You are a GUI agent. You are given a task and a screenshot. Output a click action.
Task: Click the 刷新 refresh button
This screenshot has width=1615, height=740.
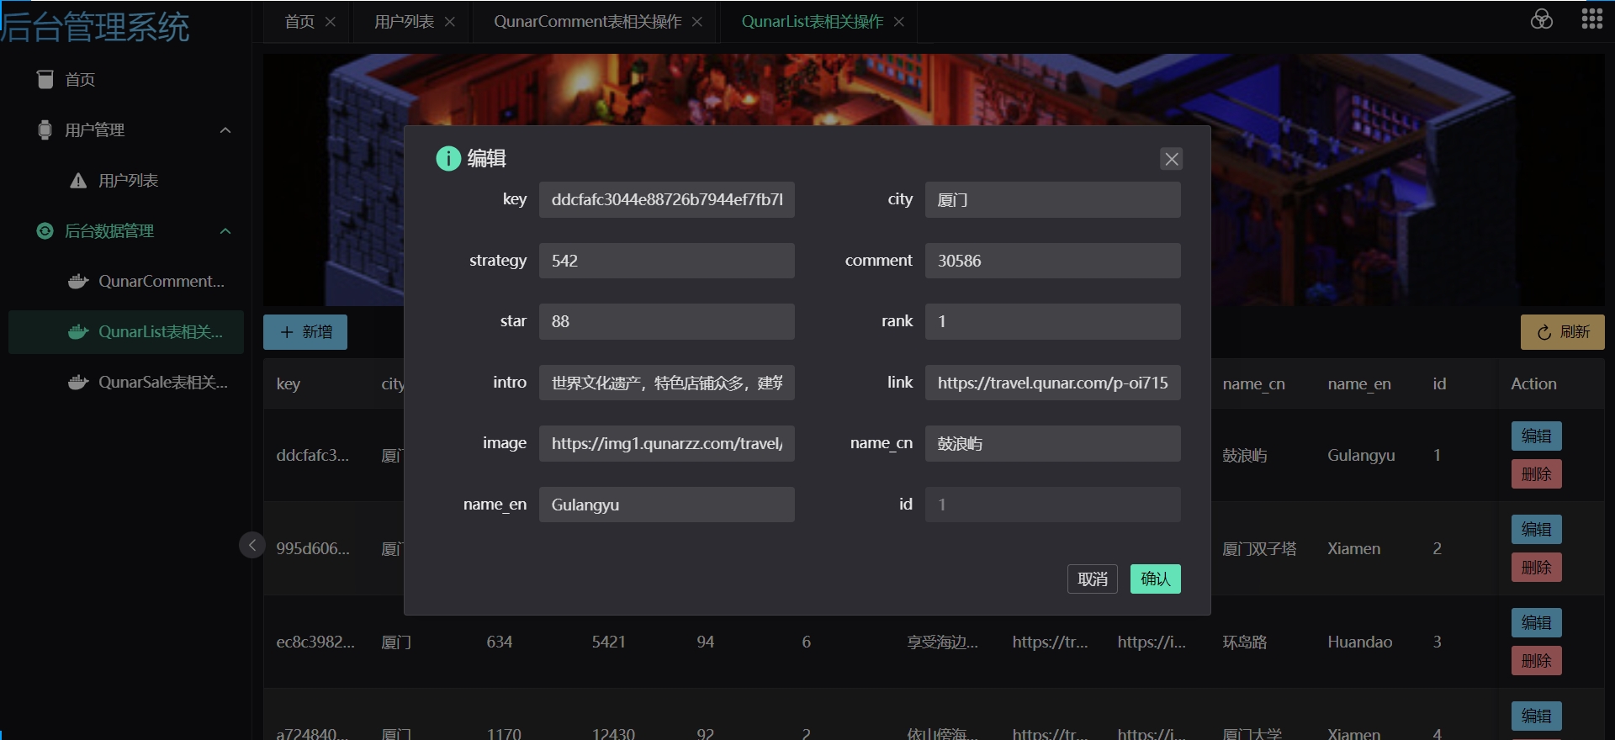click(1562, 332)
